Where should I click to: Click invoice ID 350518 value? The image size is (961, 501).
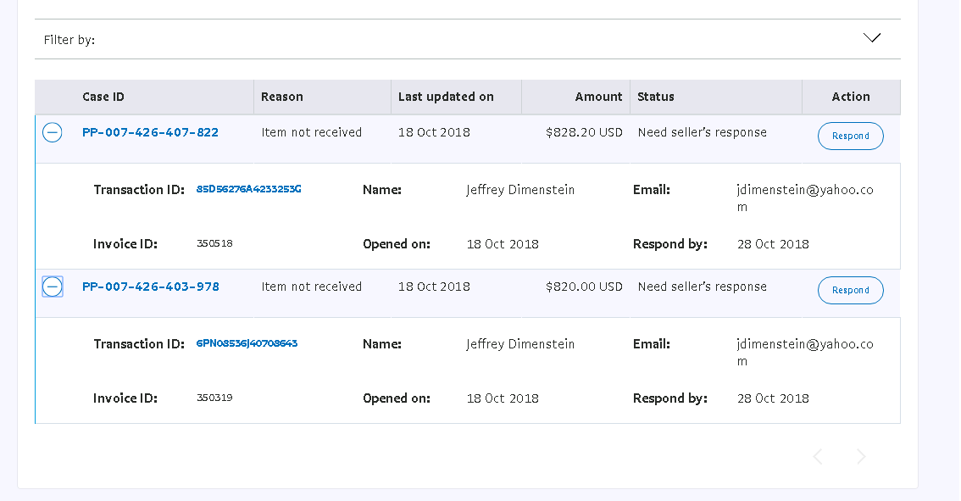pos(214,244)
